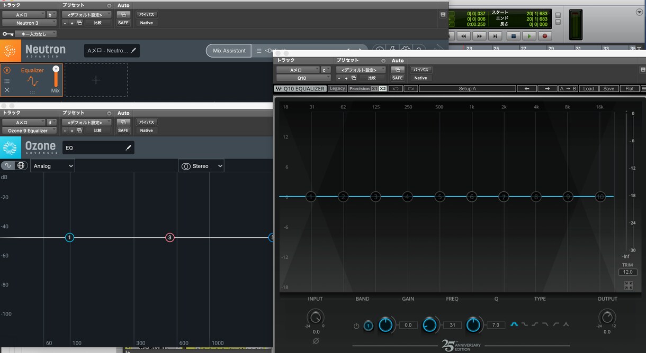Open the preset dropdown in the Neutron window
The width and height of the screenshot is (646, 353).
[x=87, y=15]
